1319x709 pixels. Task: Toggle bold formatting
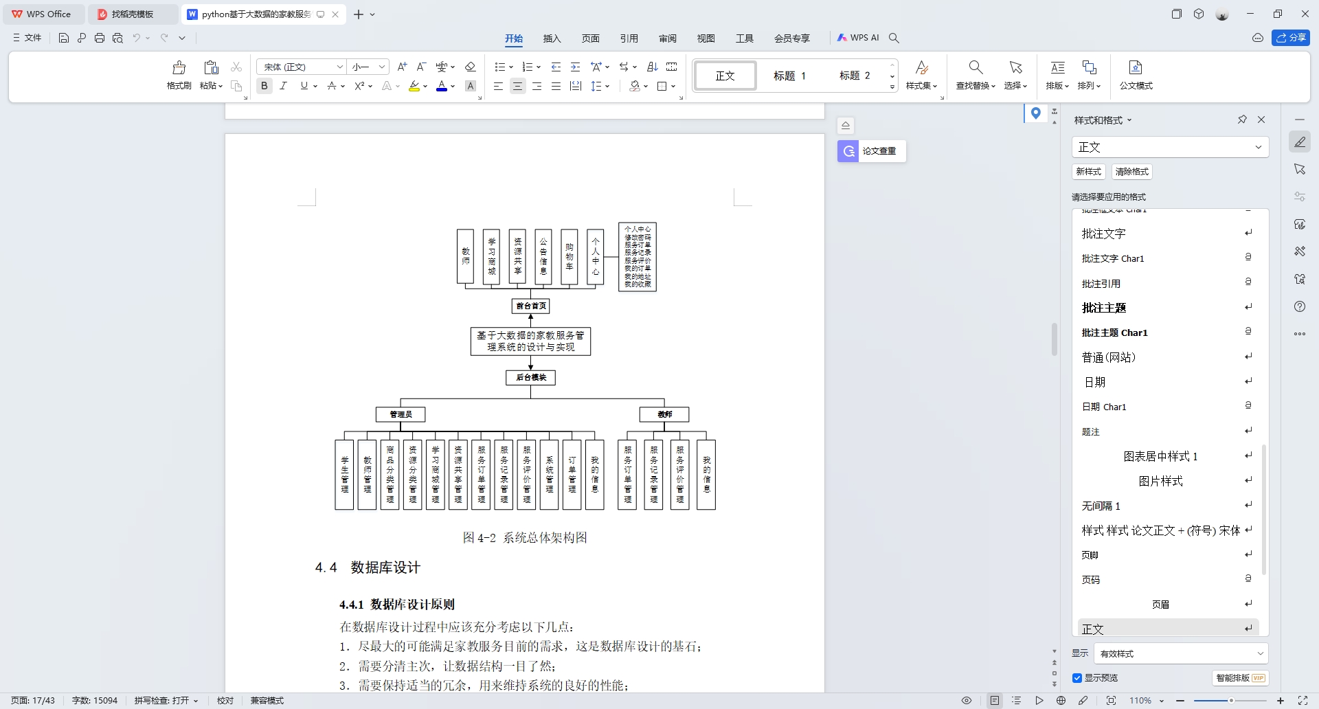(x=264, y=86)
